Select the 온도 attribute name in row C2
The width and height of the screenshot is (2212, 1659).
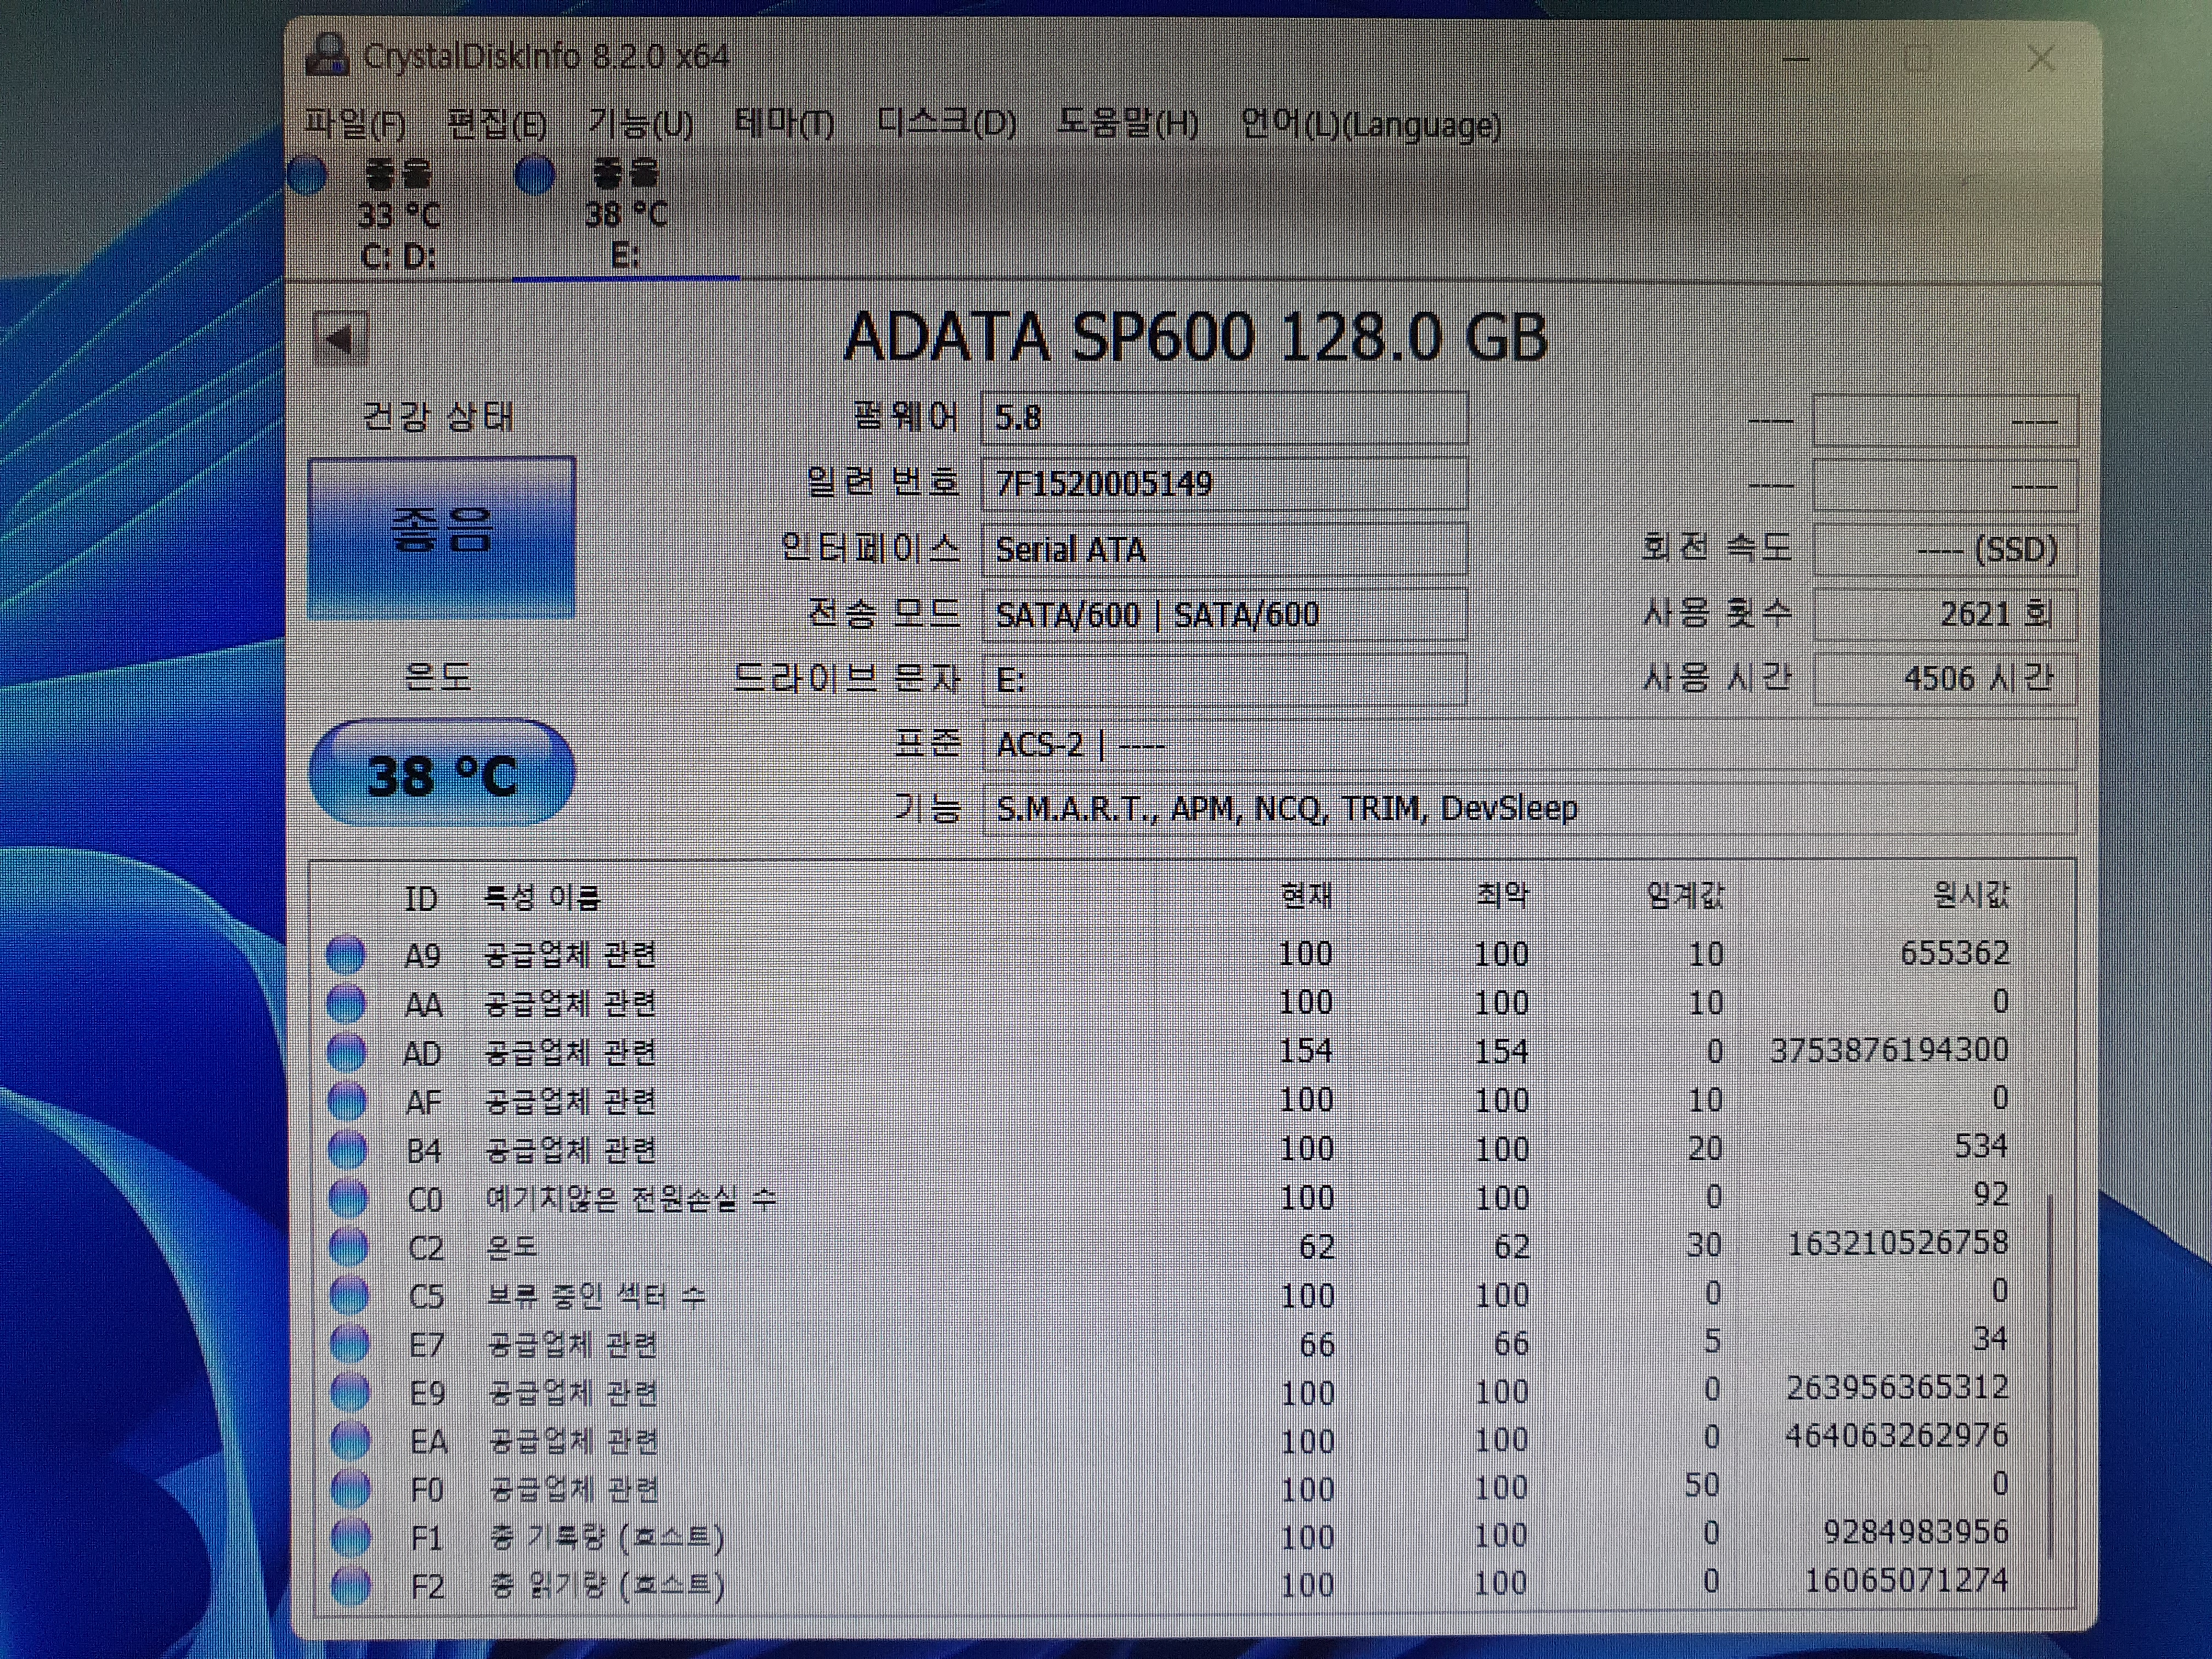pos(512,1247)
